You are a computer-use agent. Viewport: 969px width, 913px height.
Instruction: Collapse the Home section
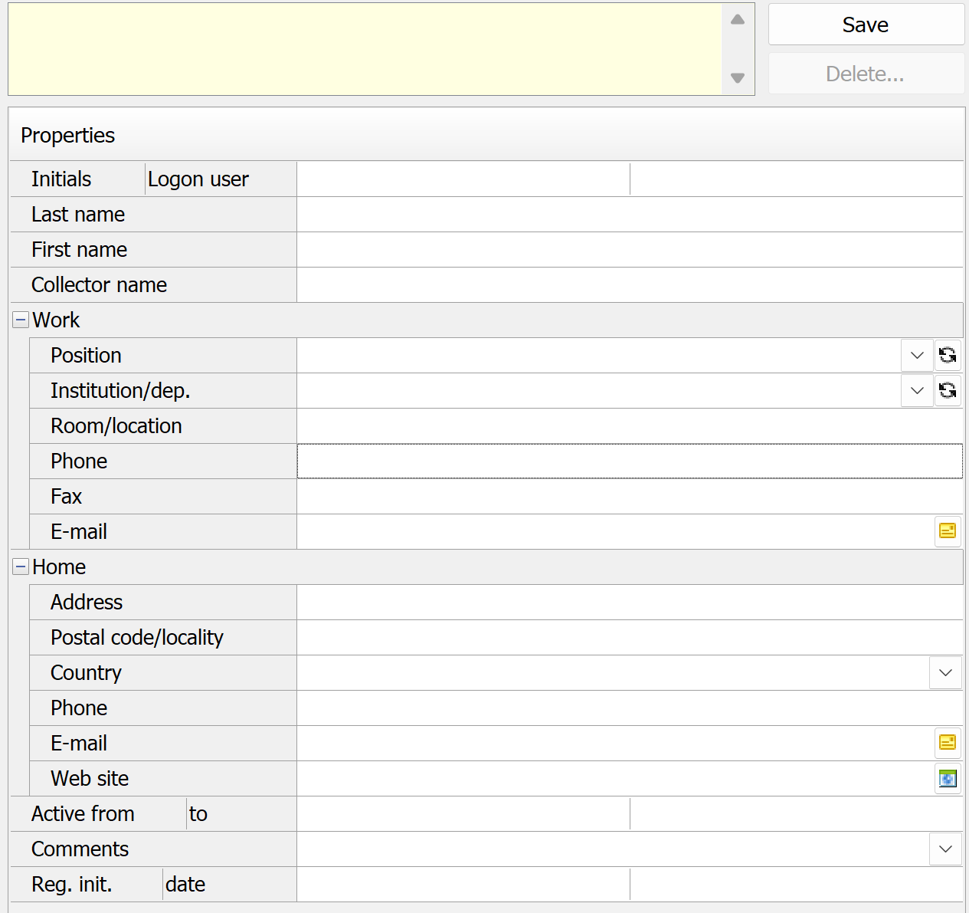(21, 567)
